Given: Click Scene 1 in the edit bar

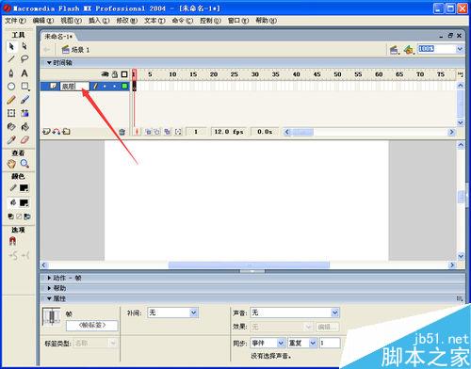Looking at the screenshot, I should pyautogui.click(x=76, y=50).
